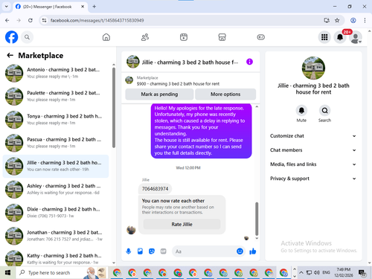Record a voice clip with the microphone icon
372x279 pixels.
click(129, 251)
